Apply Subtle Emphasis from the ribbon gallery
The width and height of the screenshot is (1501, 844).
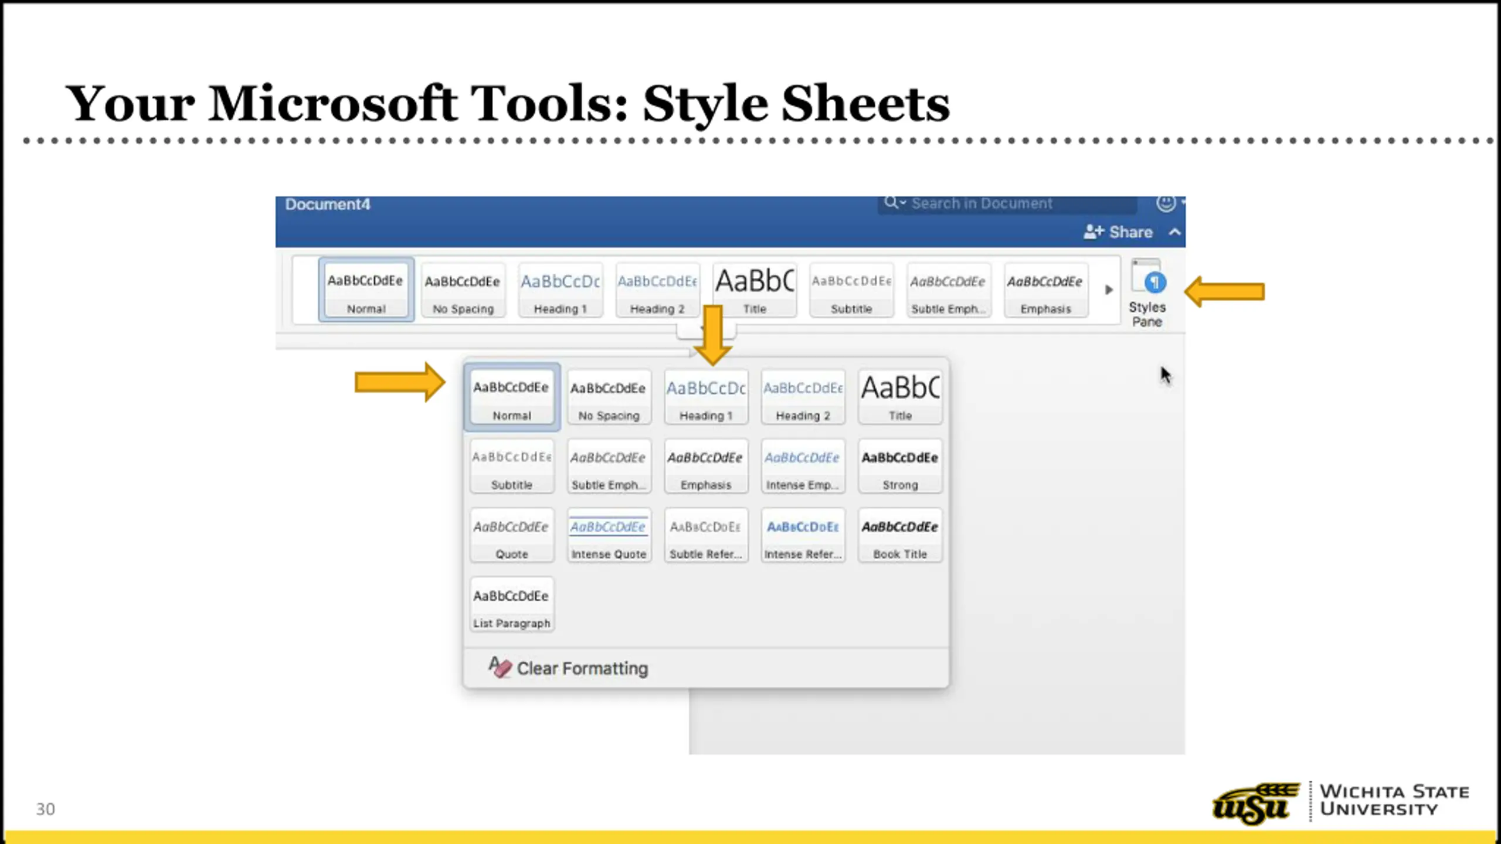[948, 290]
